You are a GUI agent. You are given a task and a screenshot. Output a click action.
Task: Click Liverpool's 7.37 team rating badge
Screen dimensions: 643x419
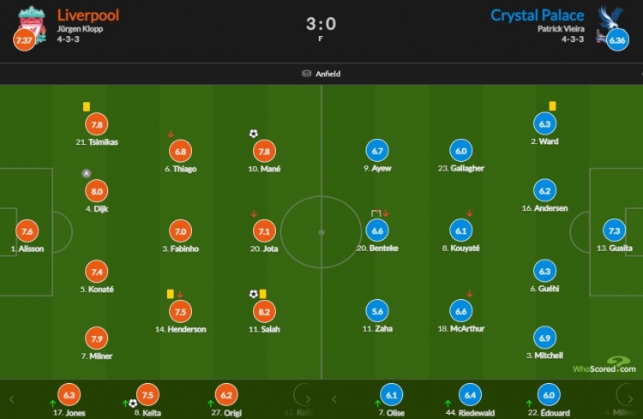[x=24, y=39]
